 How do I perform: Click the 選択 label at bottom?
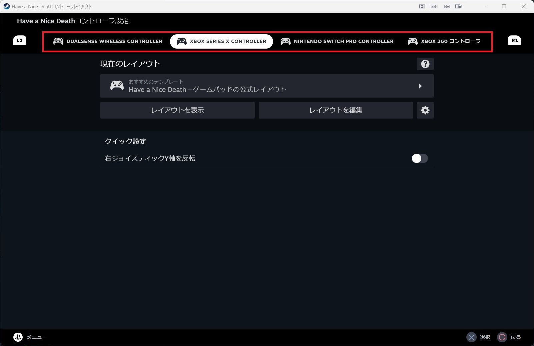(485, 337)
